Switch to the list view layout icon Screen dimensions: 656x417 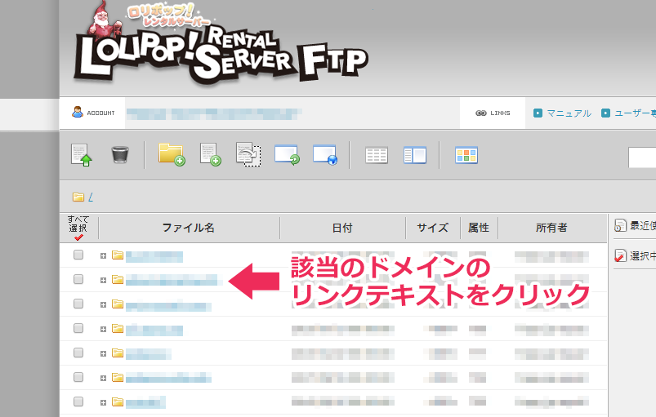tap(377, 155)
